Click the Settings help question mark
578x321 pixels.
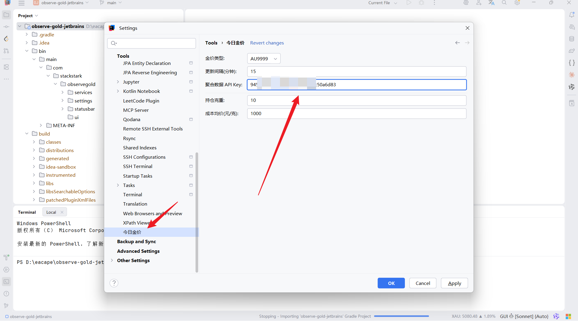(x=114, y=283)
